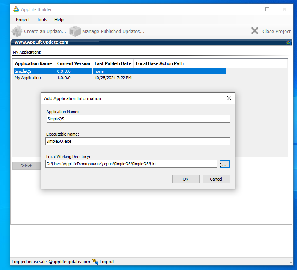
Task: Click 'Logged in as: sales@applifeupdate.com' status text
Action: pyautogui.click(x=51, y=262)
